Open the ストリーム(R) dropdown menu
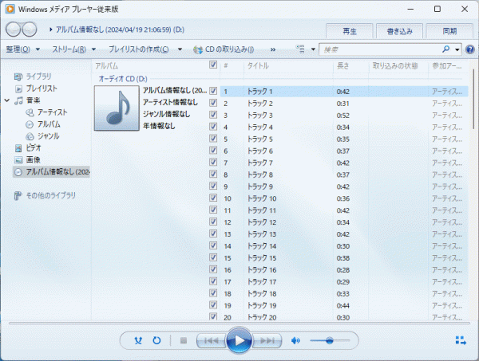The height and width of the screenshot is (361, 479). click(74, 49)
